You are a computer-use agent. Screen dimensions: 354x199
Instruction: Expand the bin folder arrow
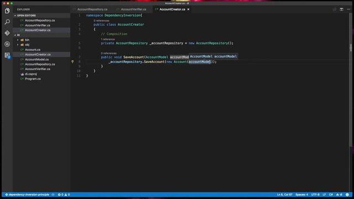pyautogui.click(x=18, y=40)
